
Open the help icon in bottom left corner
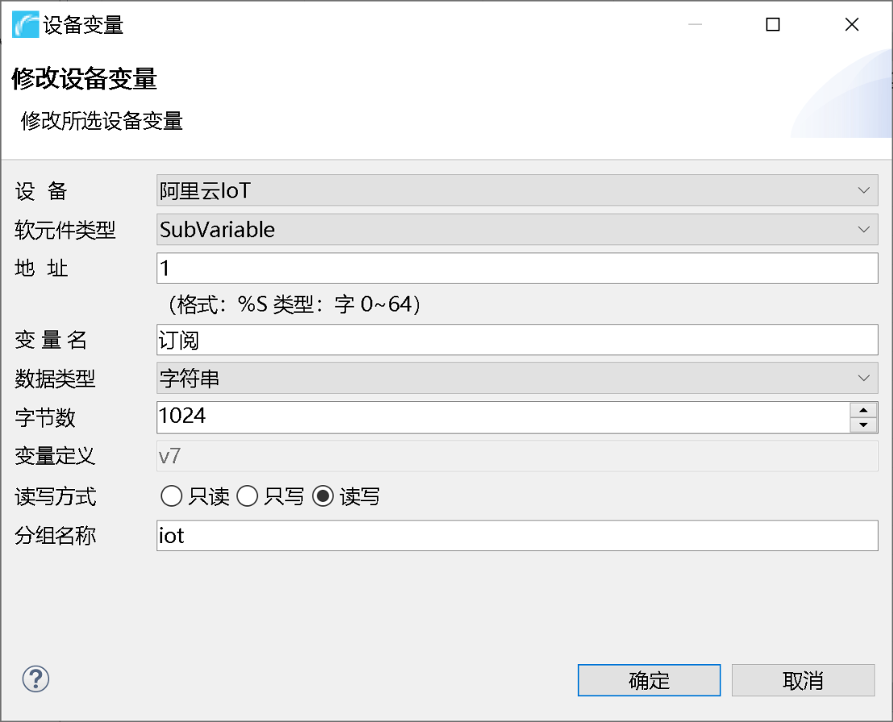[36, 679]
